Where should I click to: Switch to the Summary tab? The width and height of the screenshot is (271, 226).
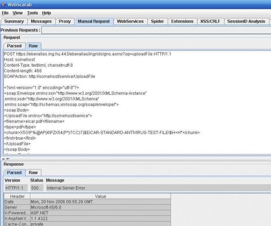[x=14, y=21]
